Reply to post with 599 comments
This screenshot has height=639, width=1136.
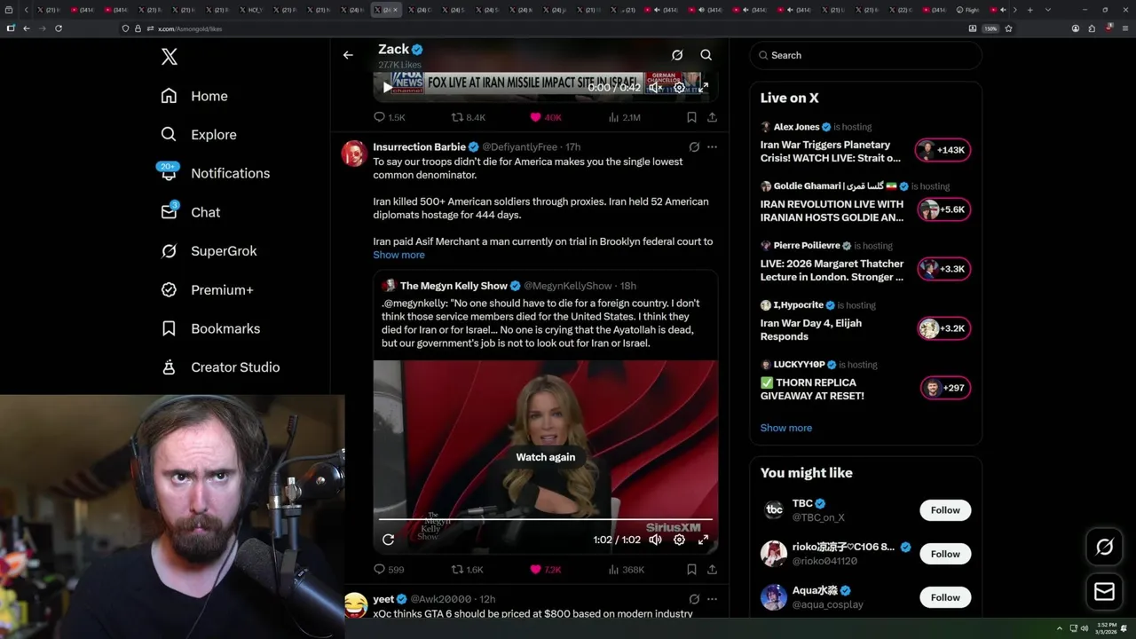pyautogui.click(x=389, y=570)
